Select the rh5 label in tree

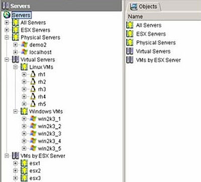click(42, 104)
